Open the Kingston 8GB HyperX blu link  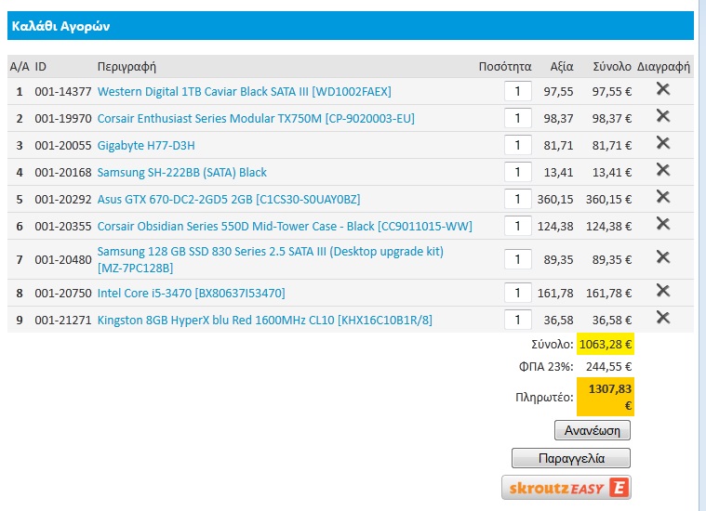pyautogui.click(x=265, y=321)
